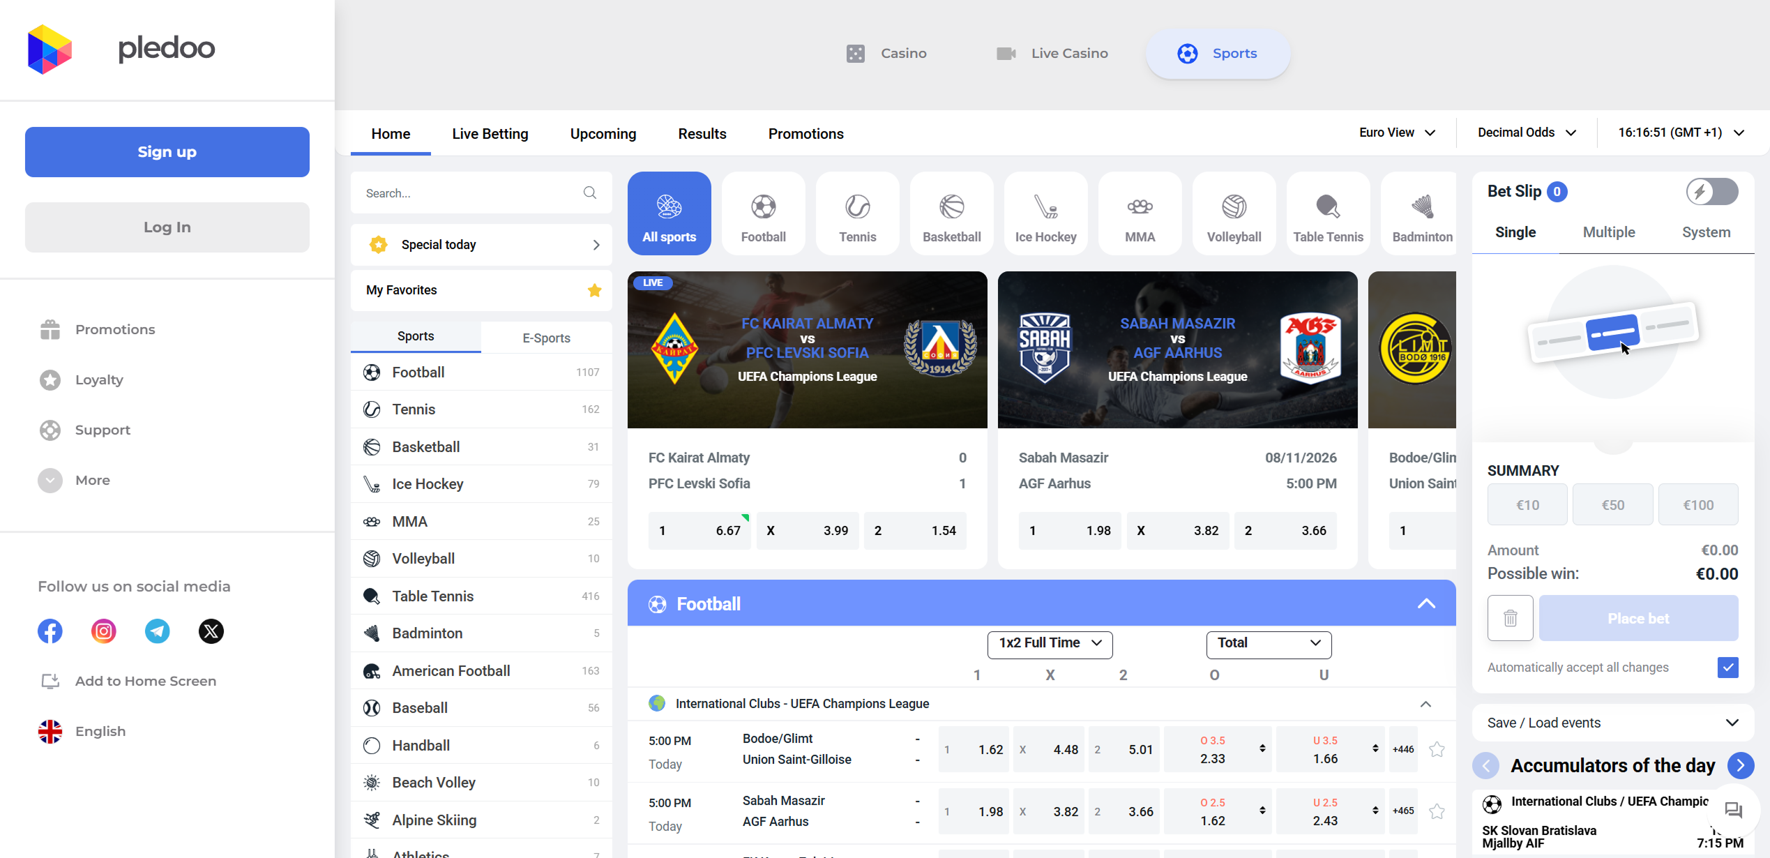The height and width of the screenshot is (858, 1770).
Task: Open Support in left sidebar
Action: point(85,430)
